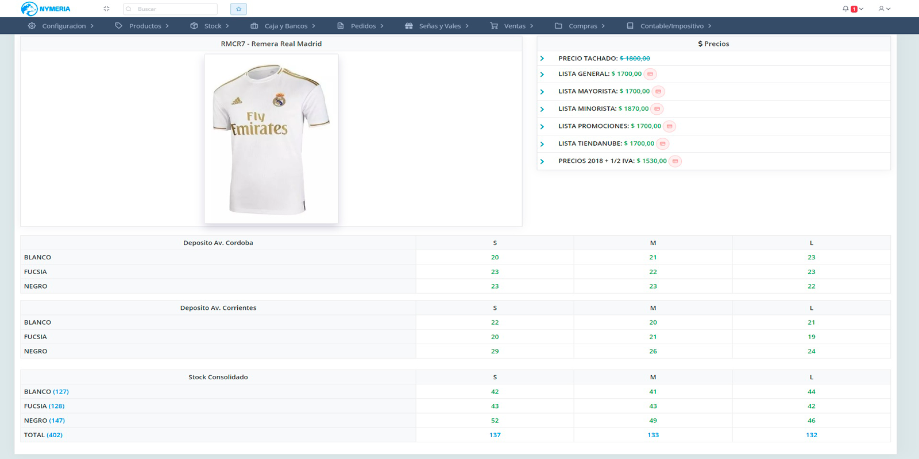Click the Real Madrid shirt product image

271,138
